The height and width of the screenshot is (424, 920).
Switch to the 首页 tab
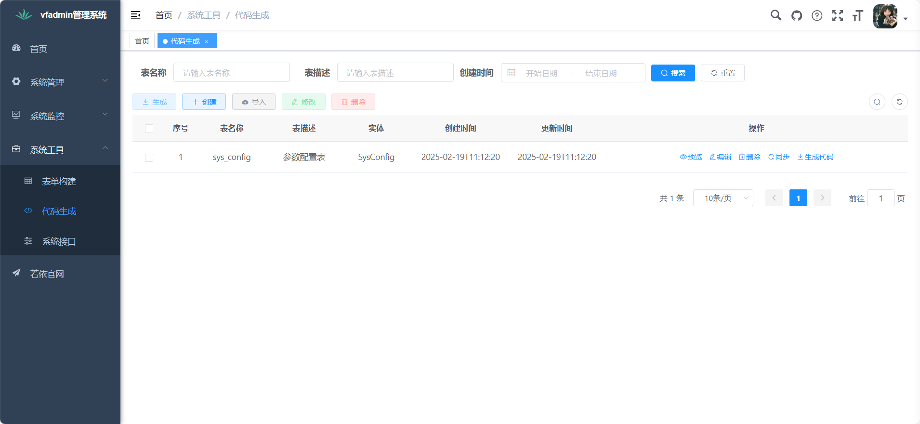tap(142, 41)
